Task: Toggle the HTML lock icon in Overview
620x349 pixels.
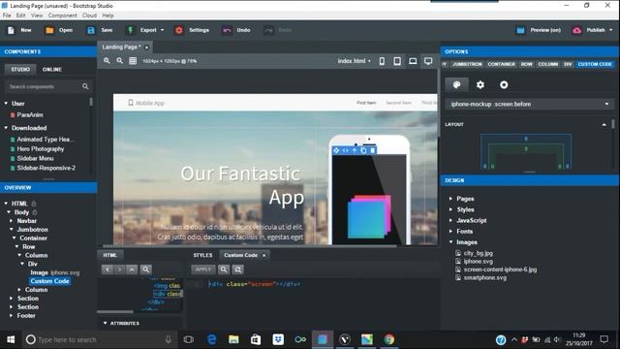Action: (x=34, y=204)
